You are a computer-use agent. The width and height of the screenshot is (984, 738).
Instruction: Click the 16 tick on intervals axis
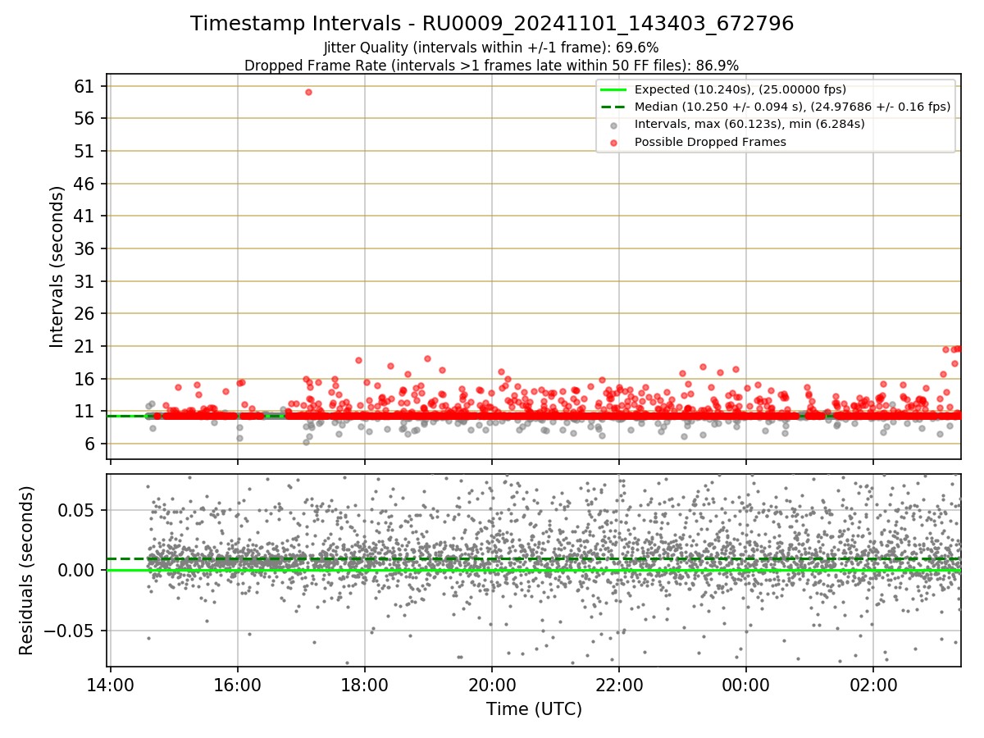86,379
